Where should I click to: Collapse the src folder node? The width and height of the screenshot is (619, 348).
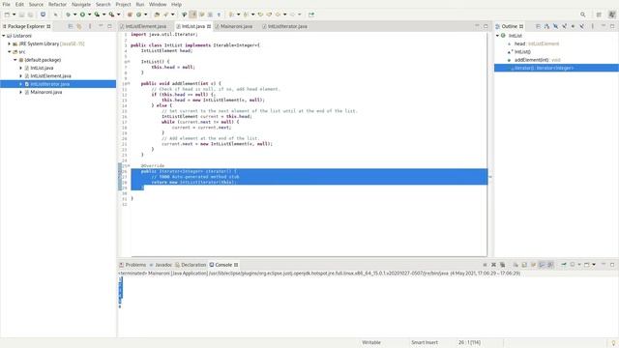[x=10, y=51]
